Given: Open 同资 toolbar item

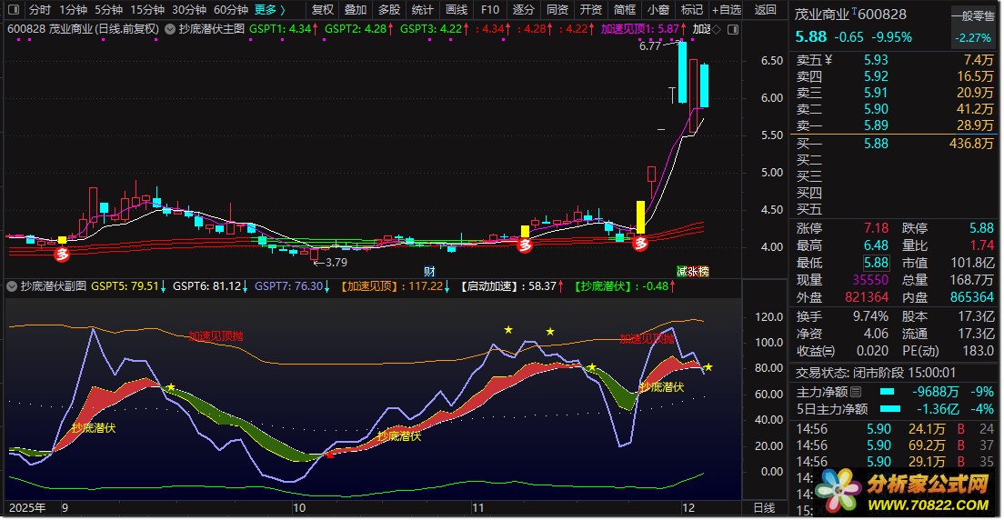Looking at the screenshot, I should click(x=557, y=10).
